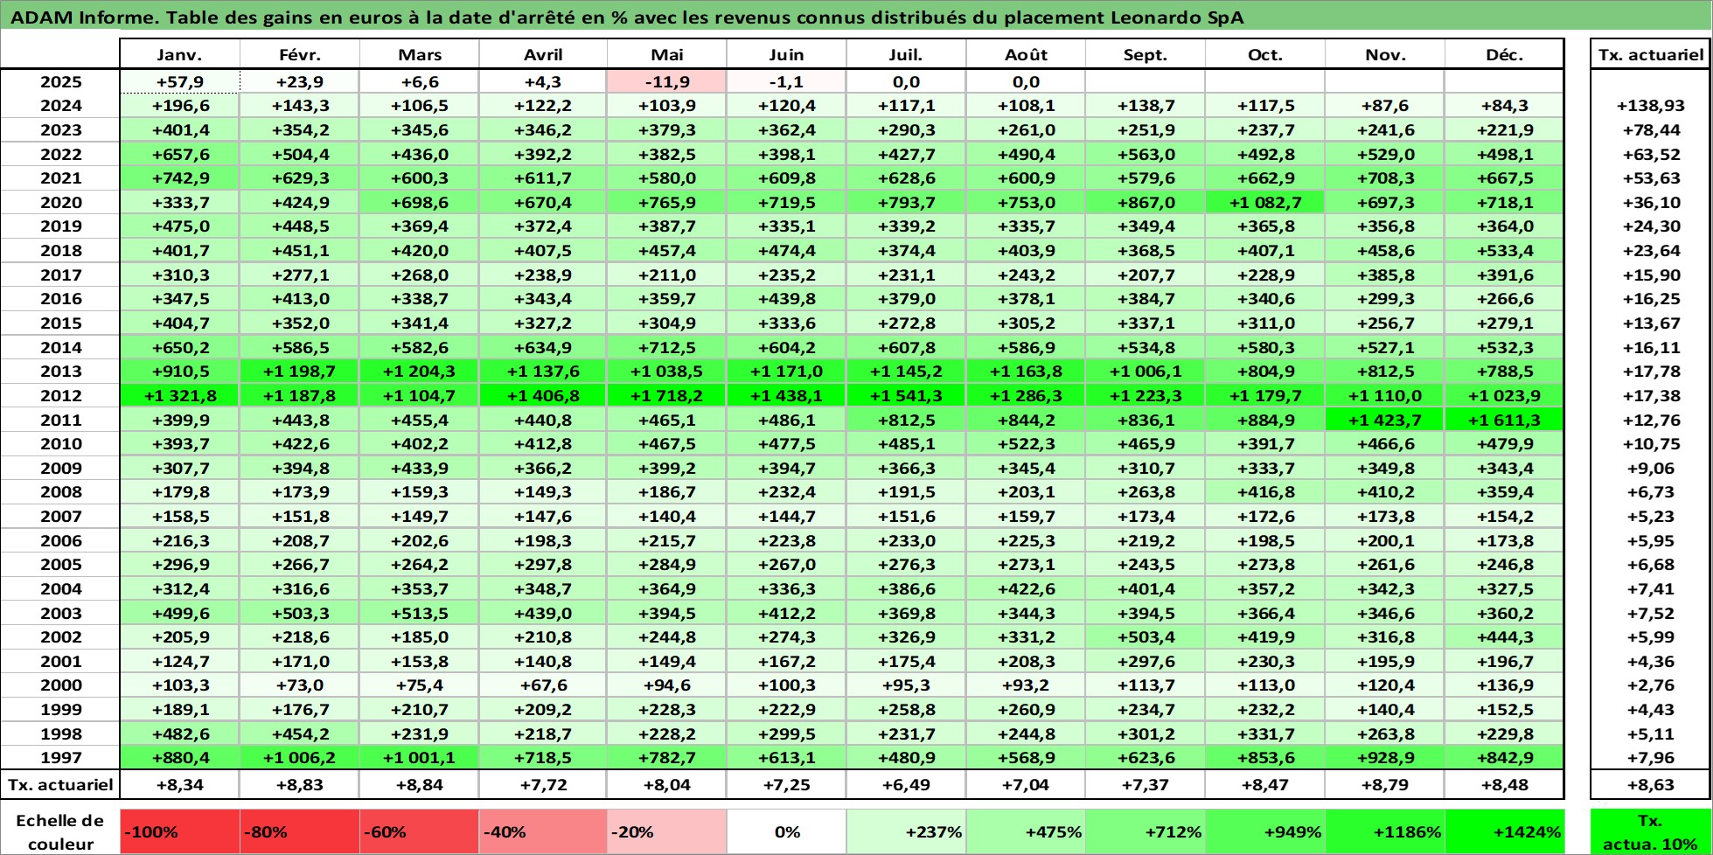The width and height of the screenshot is (1713, 855).
Task: Click the +1186% color scale swatch
Action: pos(1385,831)
